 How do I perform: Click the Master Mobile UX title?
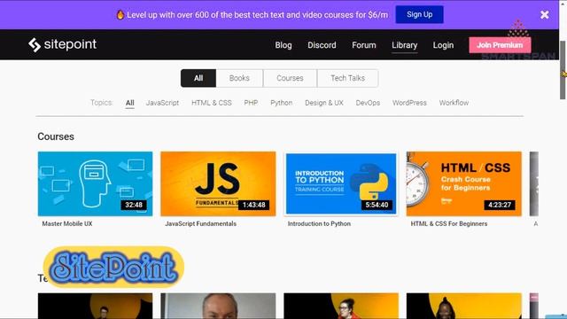click(67, 224)
